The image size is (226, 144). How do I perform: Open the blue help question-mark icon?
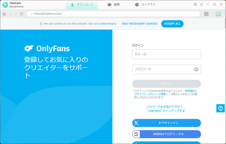(x=220, y=108)
